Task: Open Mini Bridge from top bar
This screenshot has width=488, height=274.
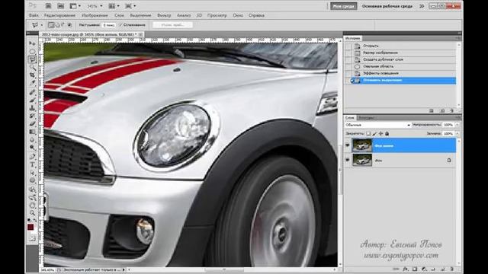Action: click(x=61, y=6)
